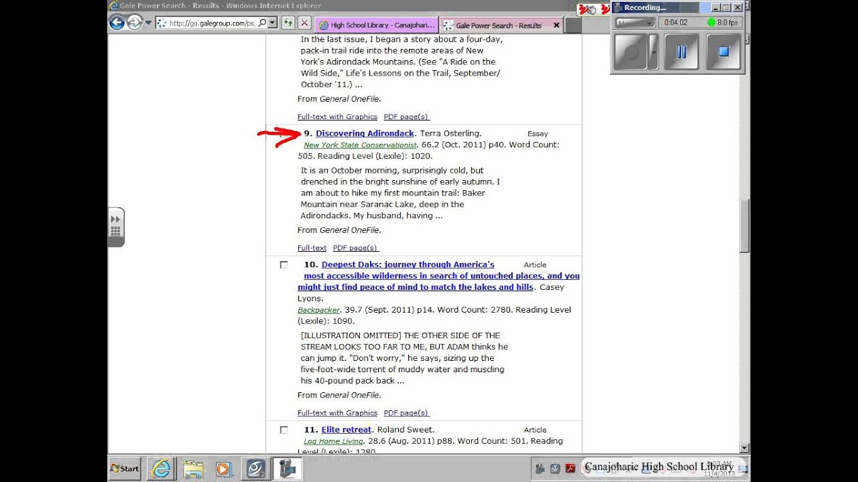Launch Internet Explorer from taskbar

coord(162,469)
